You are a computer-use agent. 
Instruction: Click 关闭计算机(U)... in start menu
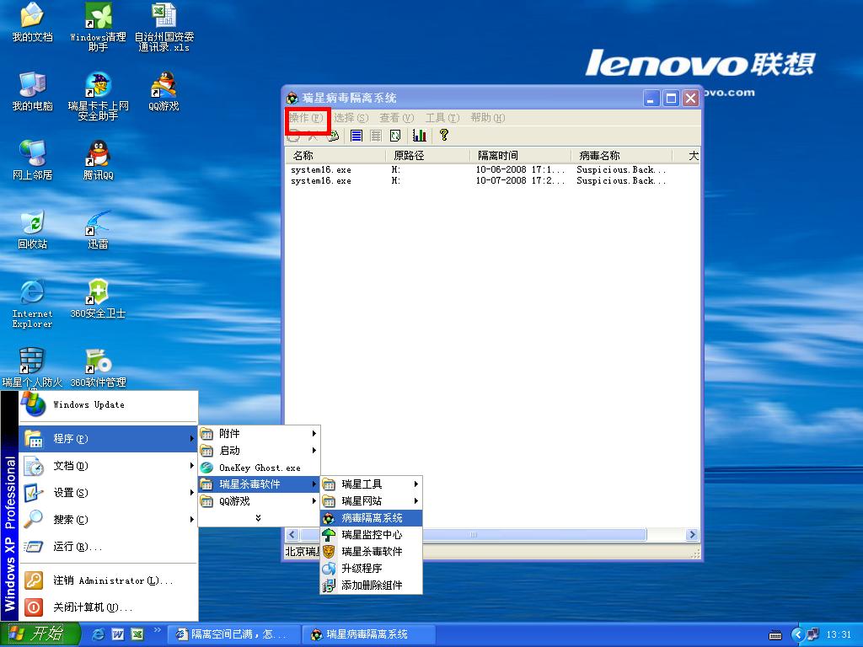click(x=108, y=607)
